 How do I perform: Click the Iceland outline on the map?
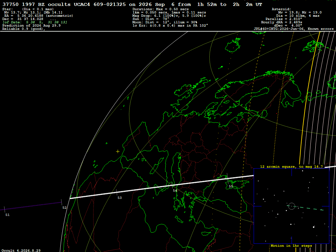233,45
